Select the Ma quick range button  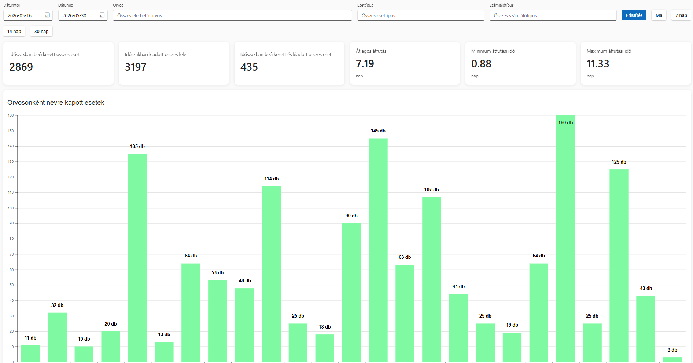[x=659, y=15]
